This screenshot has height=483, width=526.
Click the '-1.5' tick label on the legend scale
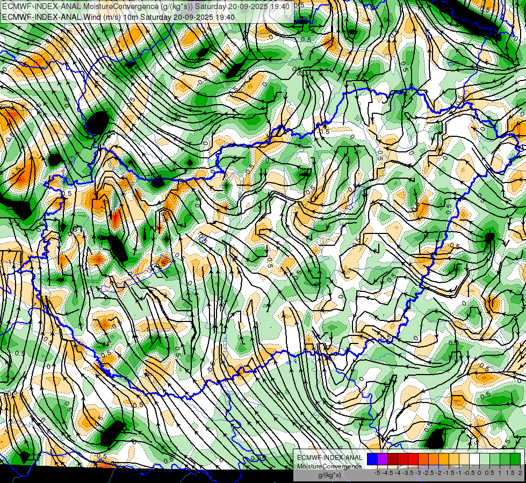[449, 473]
